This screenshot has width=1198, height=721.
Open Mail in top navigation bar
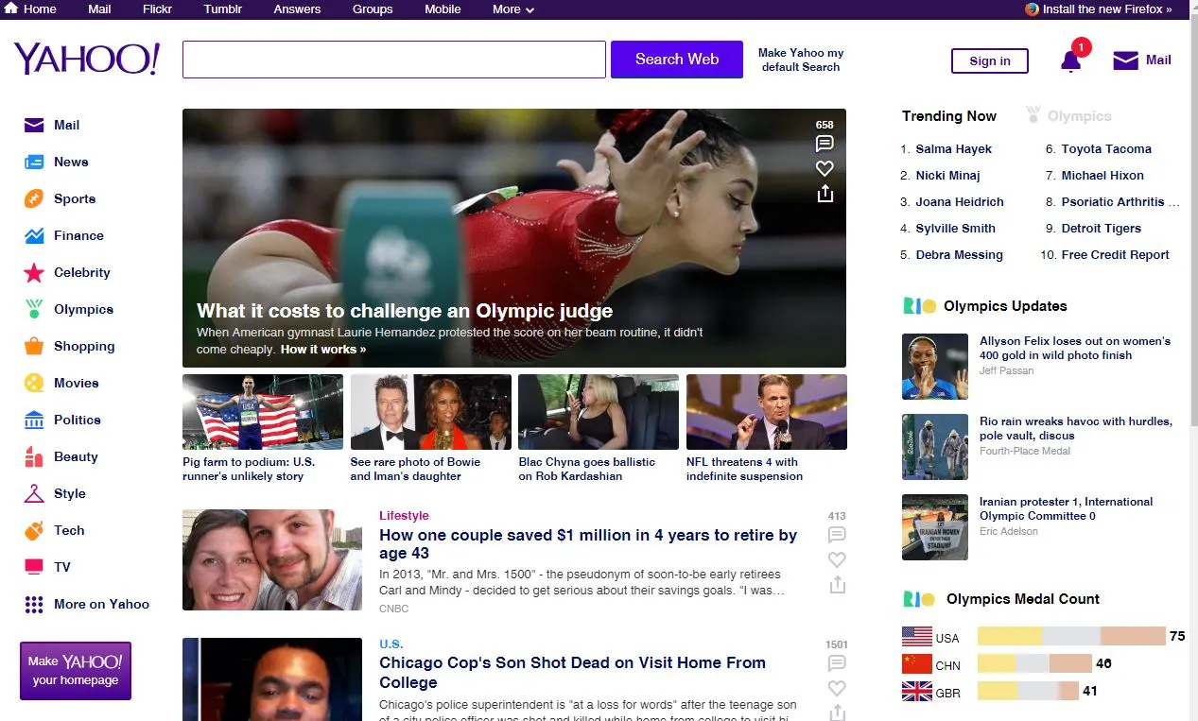99,9
